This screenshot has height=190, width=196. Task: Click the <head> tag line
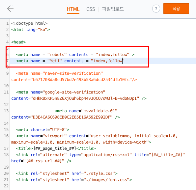pyautogui.click(x=18, y=42)
